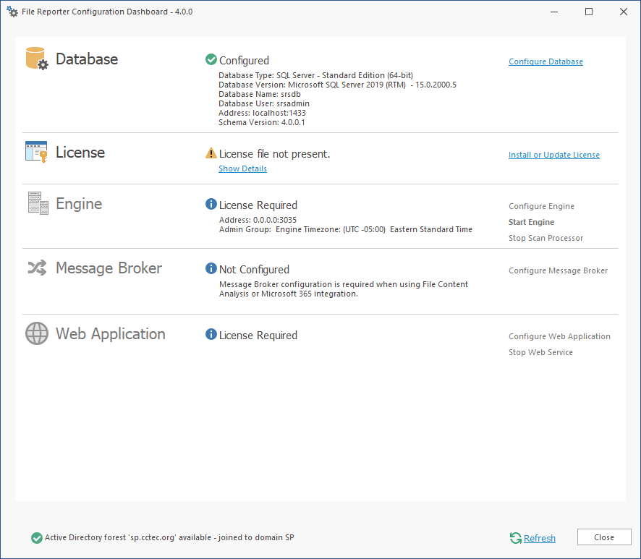Click the Web Application globe icon
Screen dimensions: 641x559
(x=37, y=333)
